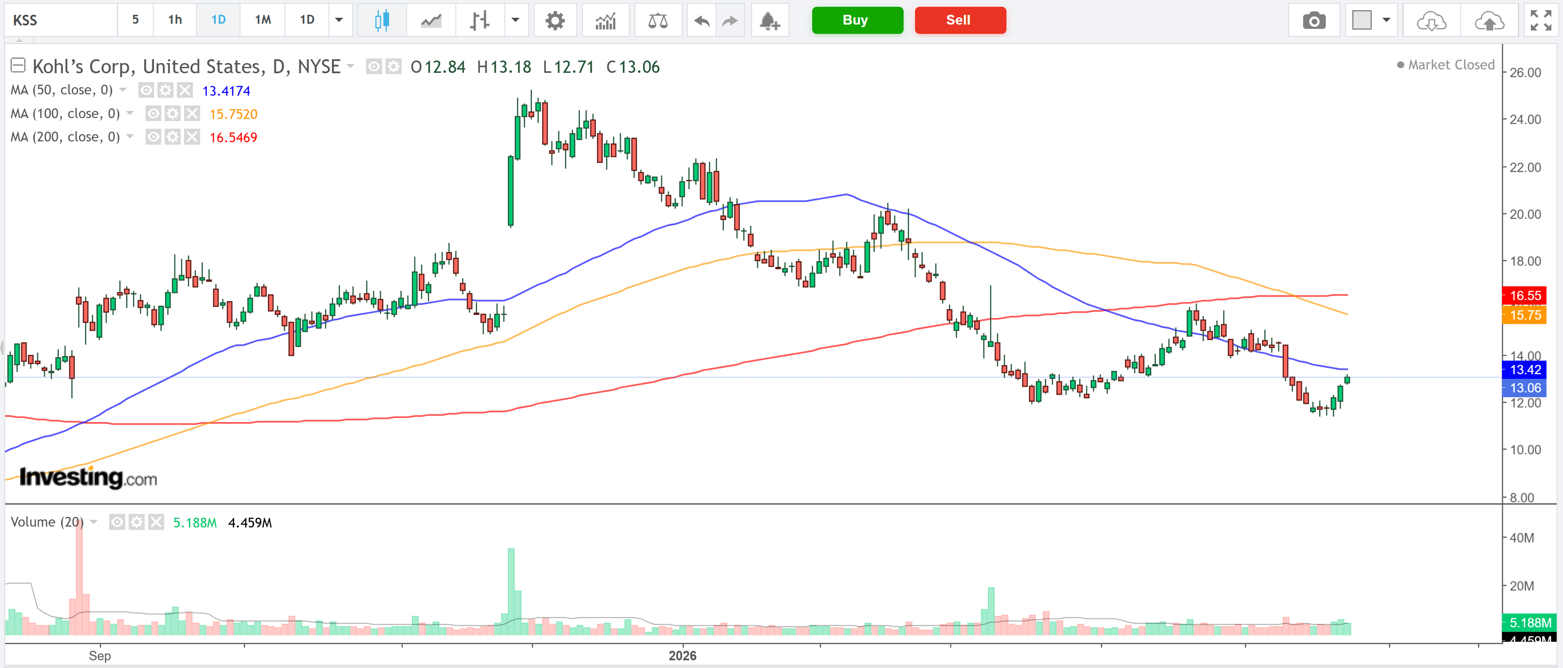Open the Kohl's Corp title dropdown arrow
Image resolution: width=1563 pixels, height=668 pixels.
(x=350, y=66)
